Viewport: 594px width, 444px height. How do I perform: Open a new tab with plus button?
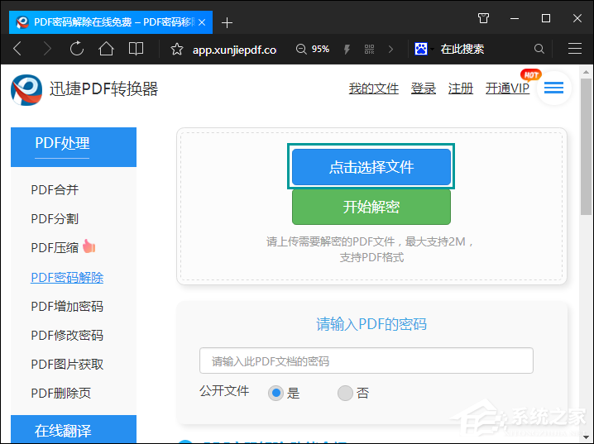coord(227,23)
